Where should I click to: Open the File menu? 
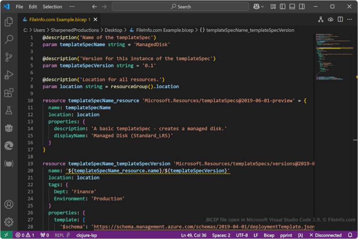[19, 7]
